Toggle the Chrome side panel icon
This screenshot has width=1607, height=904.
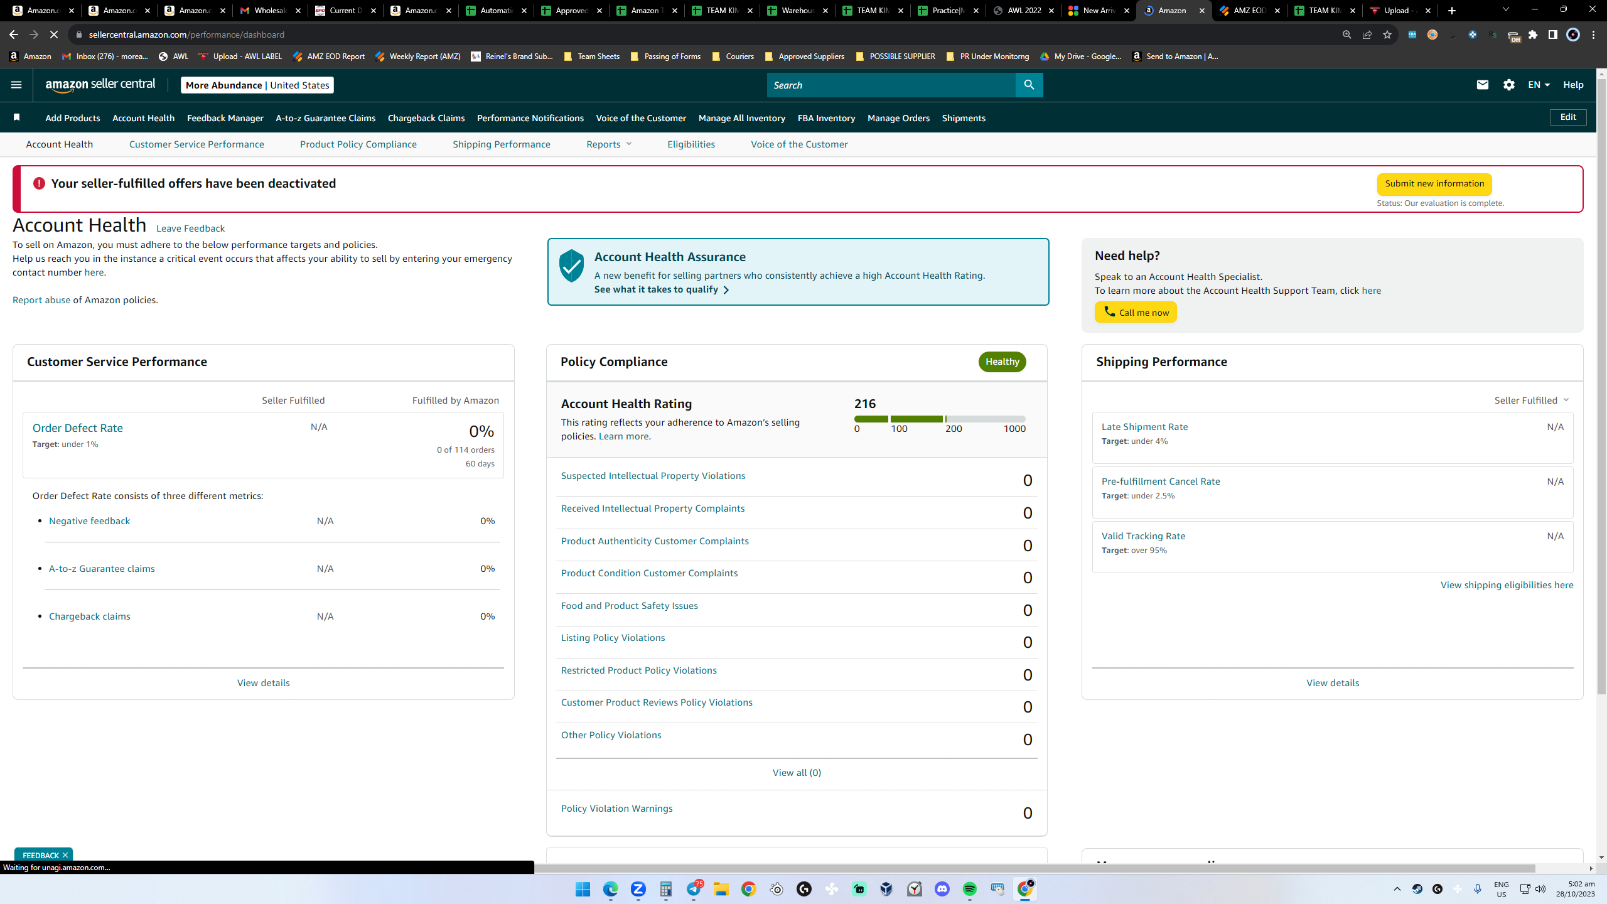click(1553, 35)
